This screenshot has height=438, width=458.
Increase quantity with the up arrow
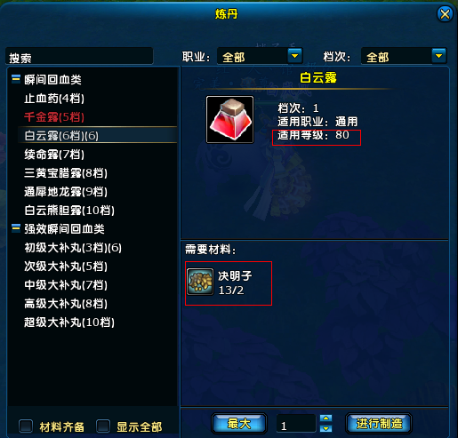[x=325, y=418]
